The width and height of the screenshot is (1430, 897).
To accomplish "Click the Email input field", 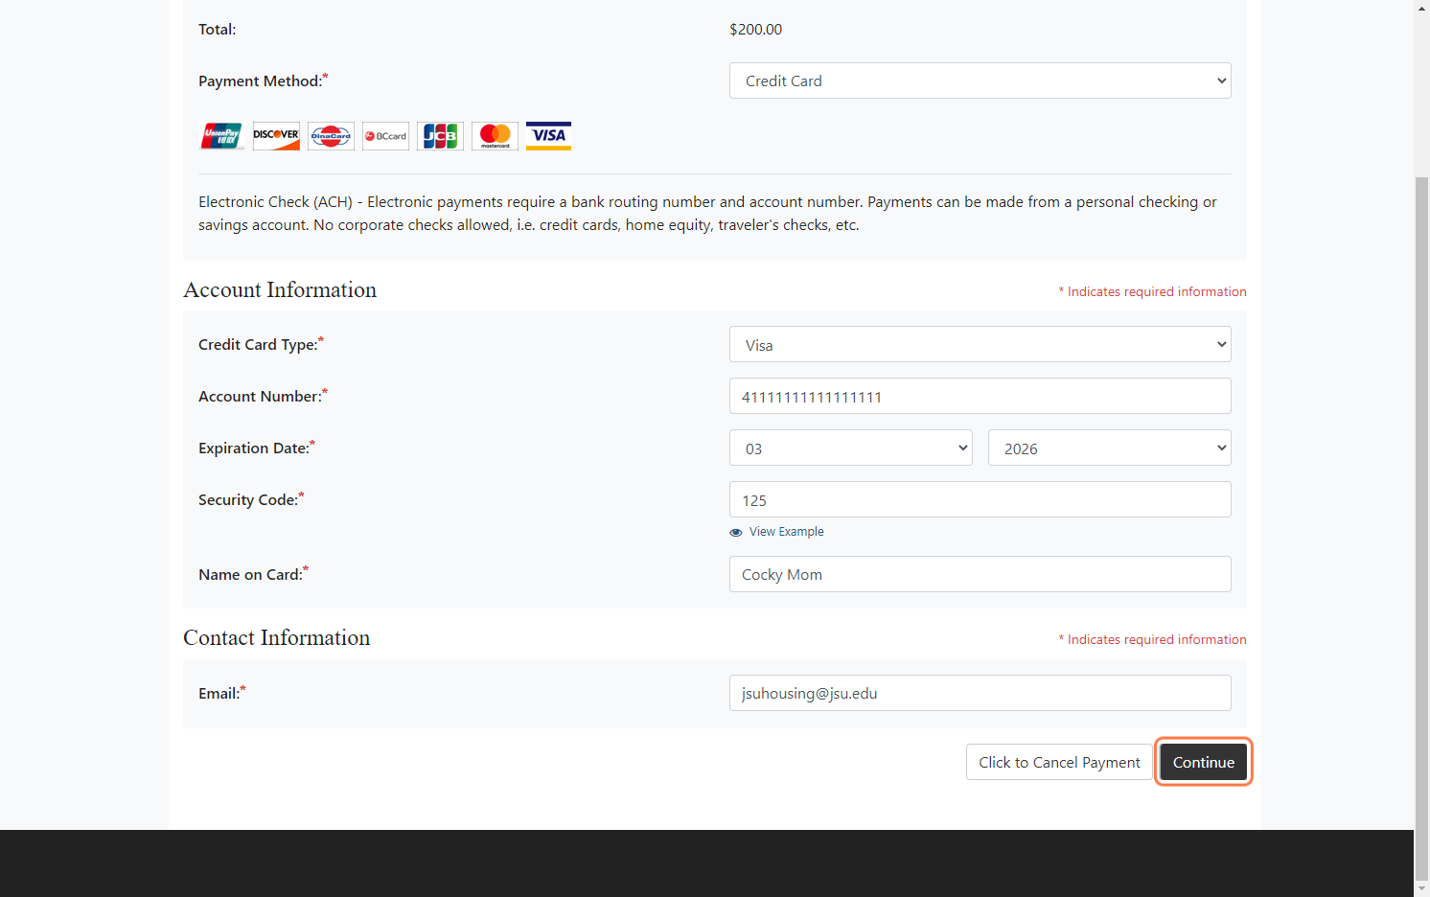I will (x=980, y=693).
